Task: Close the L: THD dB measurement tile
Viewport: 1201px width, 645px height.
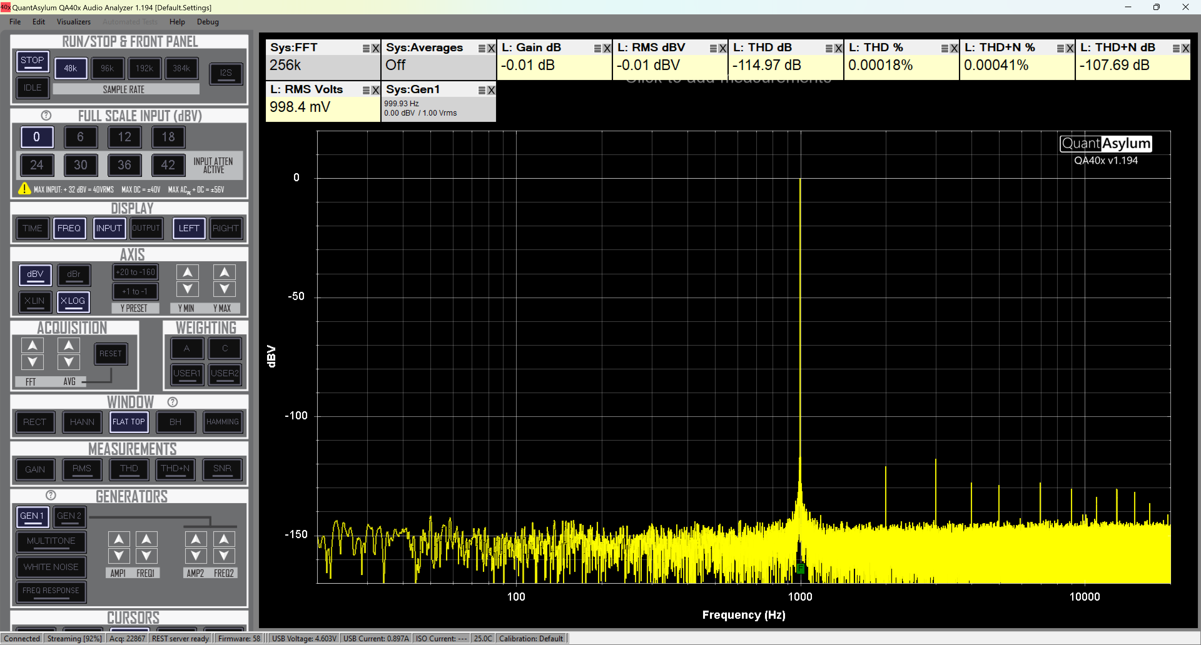Action: point(838,48)
